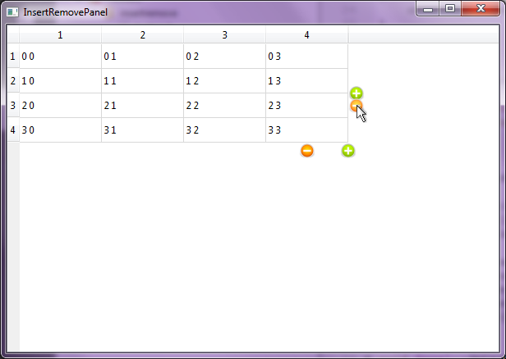This screenshot has height=359, width=506.
Task: Click the green plus icon below the table
Action: coord(348,151)
